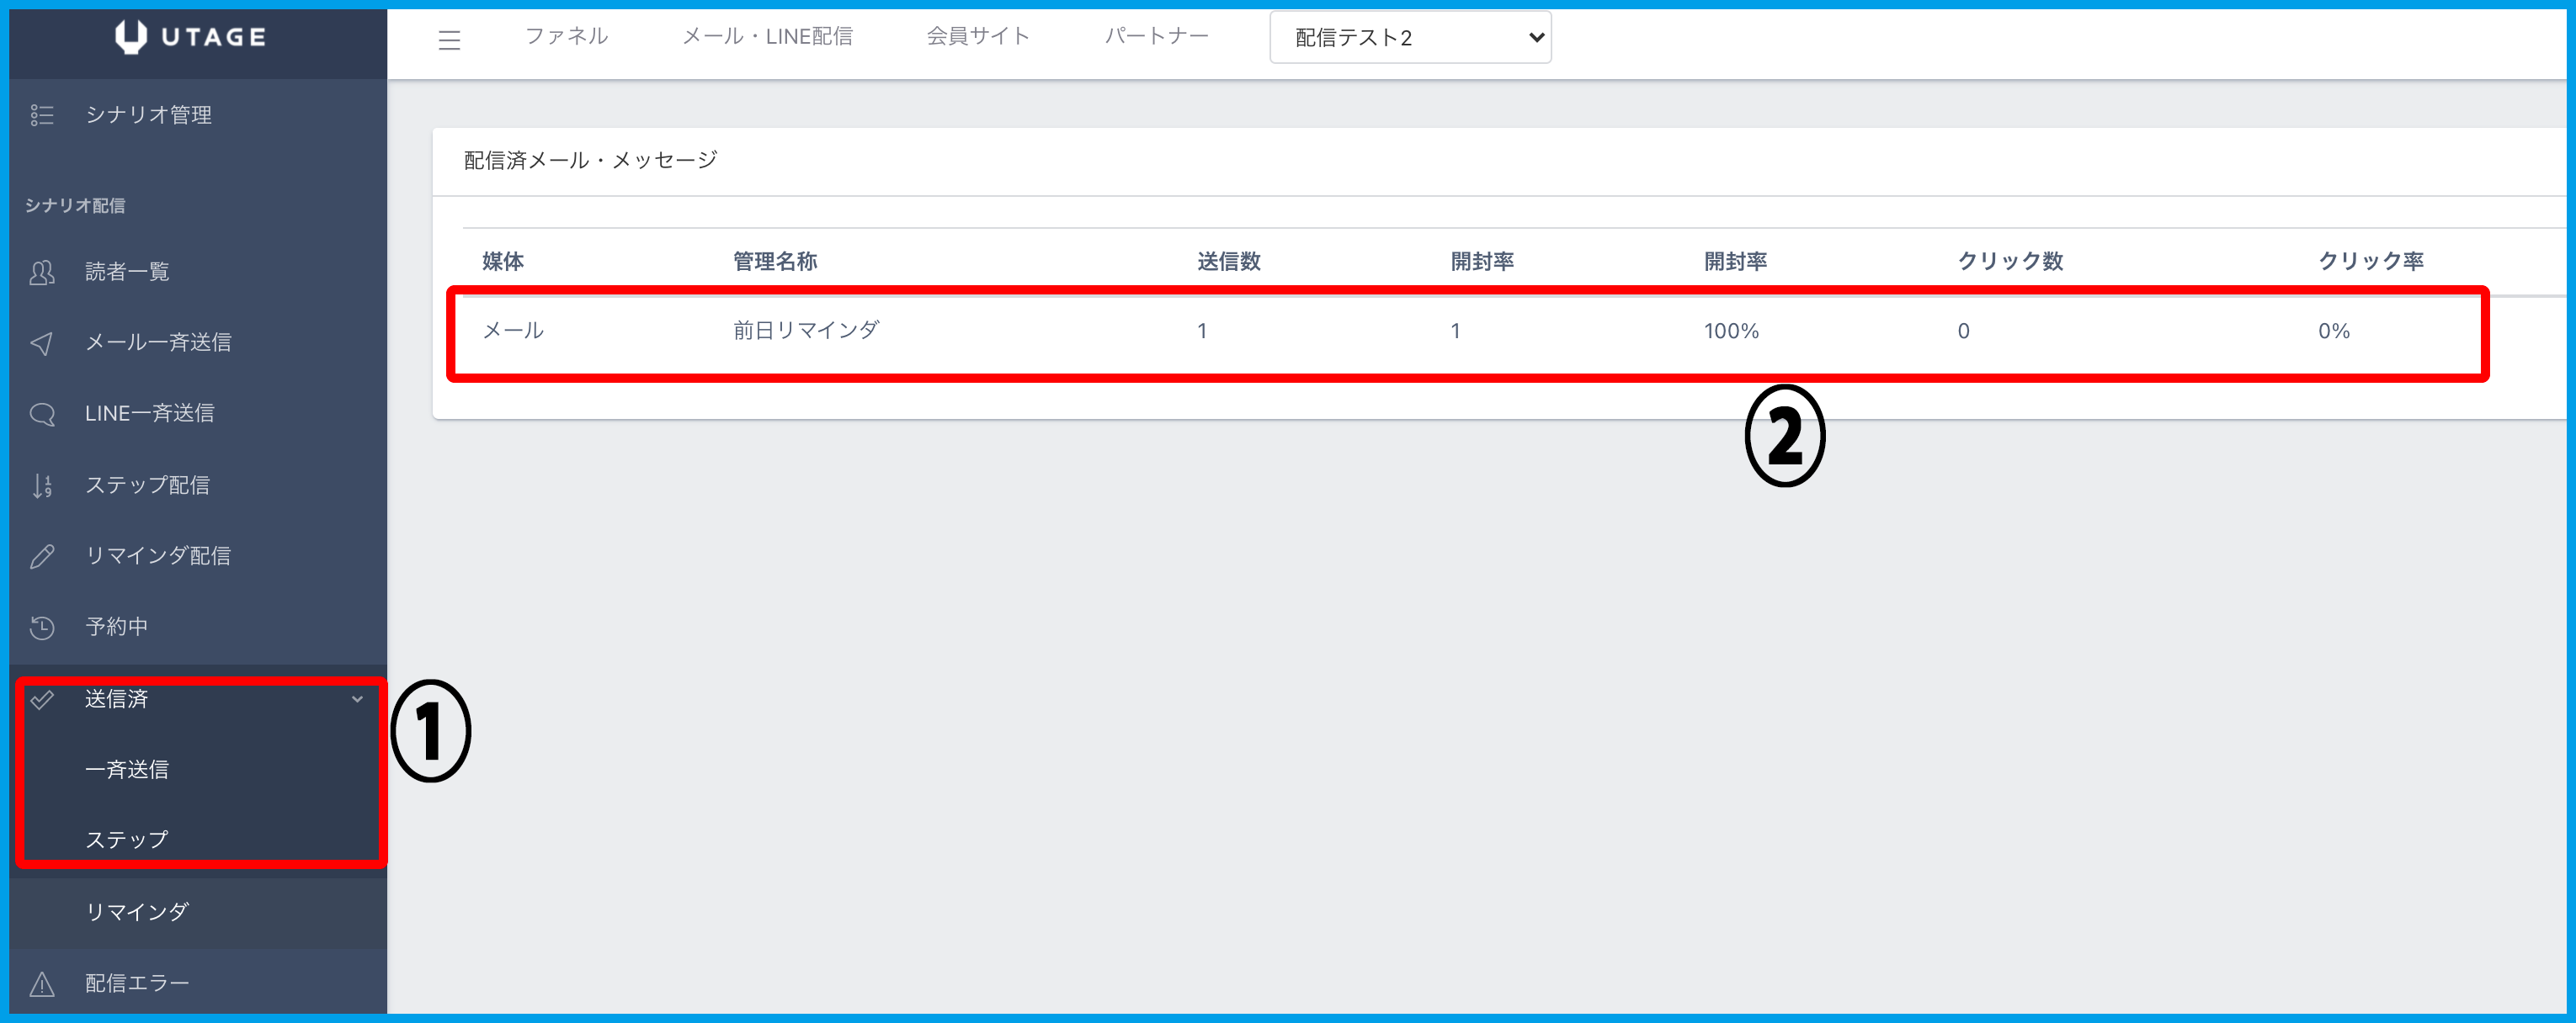Click the hamburger menu icon
Image resolution: width=2576 pixels, height=1023 pixels.
[x=449, y=40]
